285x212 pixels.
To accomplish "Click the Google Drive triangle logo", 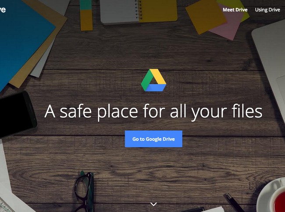I will 153,81.
